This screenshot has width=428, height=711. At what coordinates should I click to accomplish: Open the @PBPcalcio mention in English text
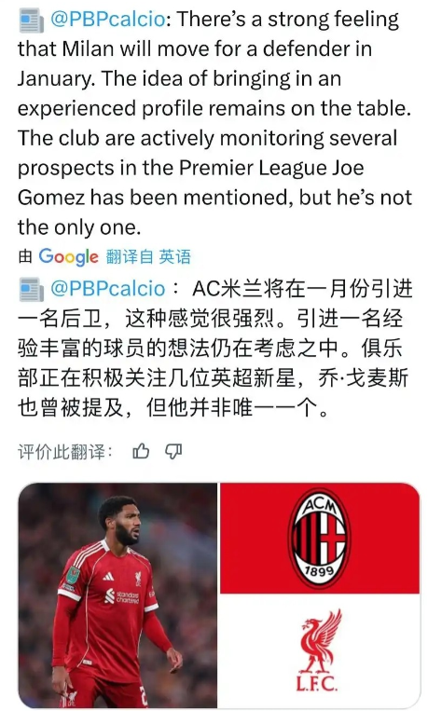[107, 20]
